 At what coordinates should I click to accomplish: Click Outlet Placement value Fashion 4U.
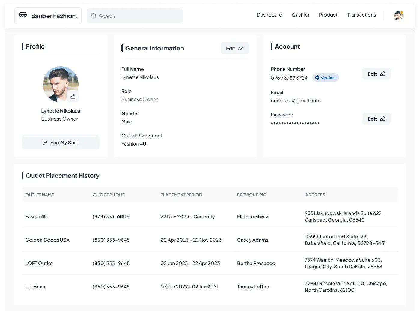click(x=134, y=144)
